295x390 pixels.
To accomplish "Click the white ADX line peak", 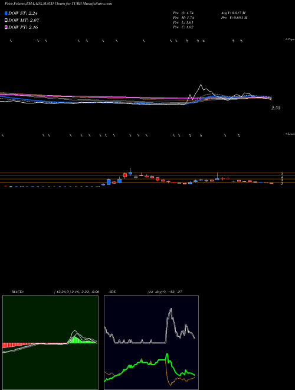I will 171,309.
